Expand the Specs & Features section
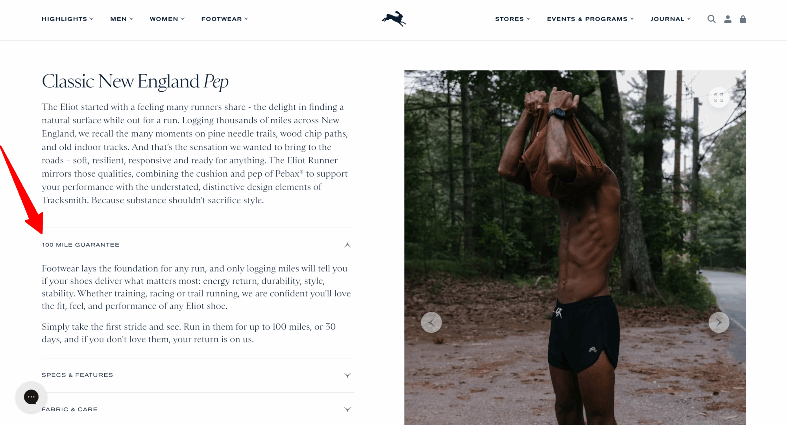This screenshot has height=425, width=787. [x=198, y=375]
